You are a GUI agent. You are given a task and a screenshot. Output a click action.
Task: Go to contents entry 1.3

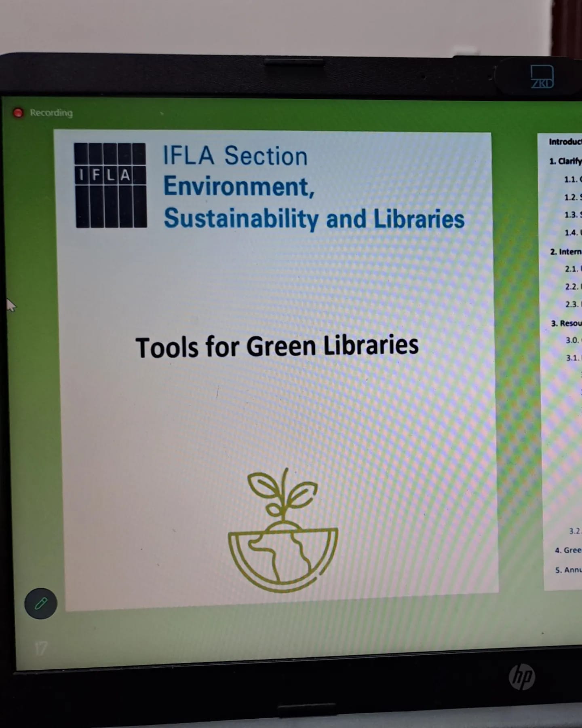[x=572, y=215]
